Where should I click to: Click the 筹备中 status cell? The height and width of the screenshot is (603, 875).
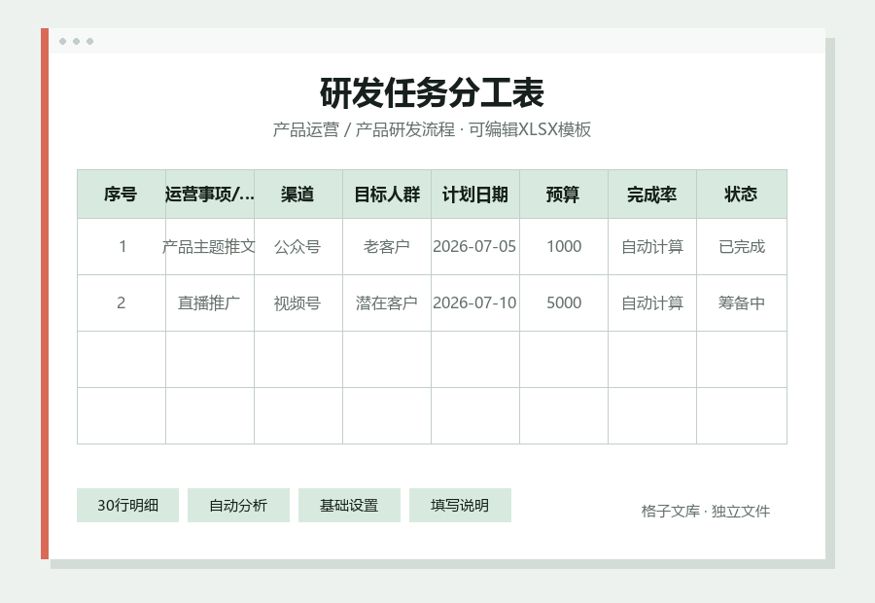click(742, 302)
